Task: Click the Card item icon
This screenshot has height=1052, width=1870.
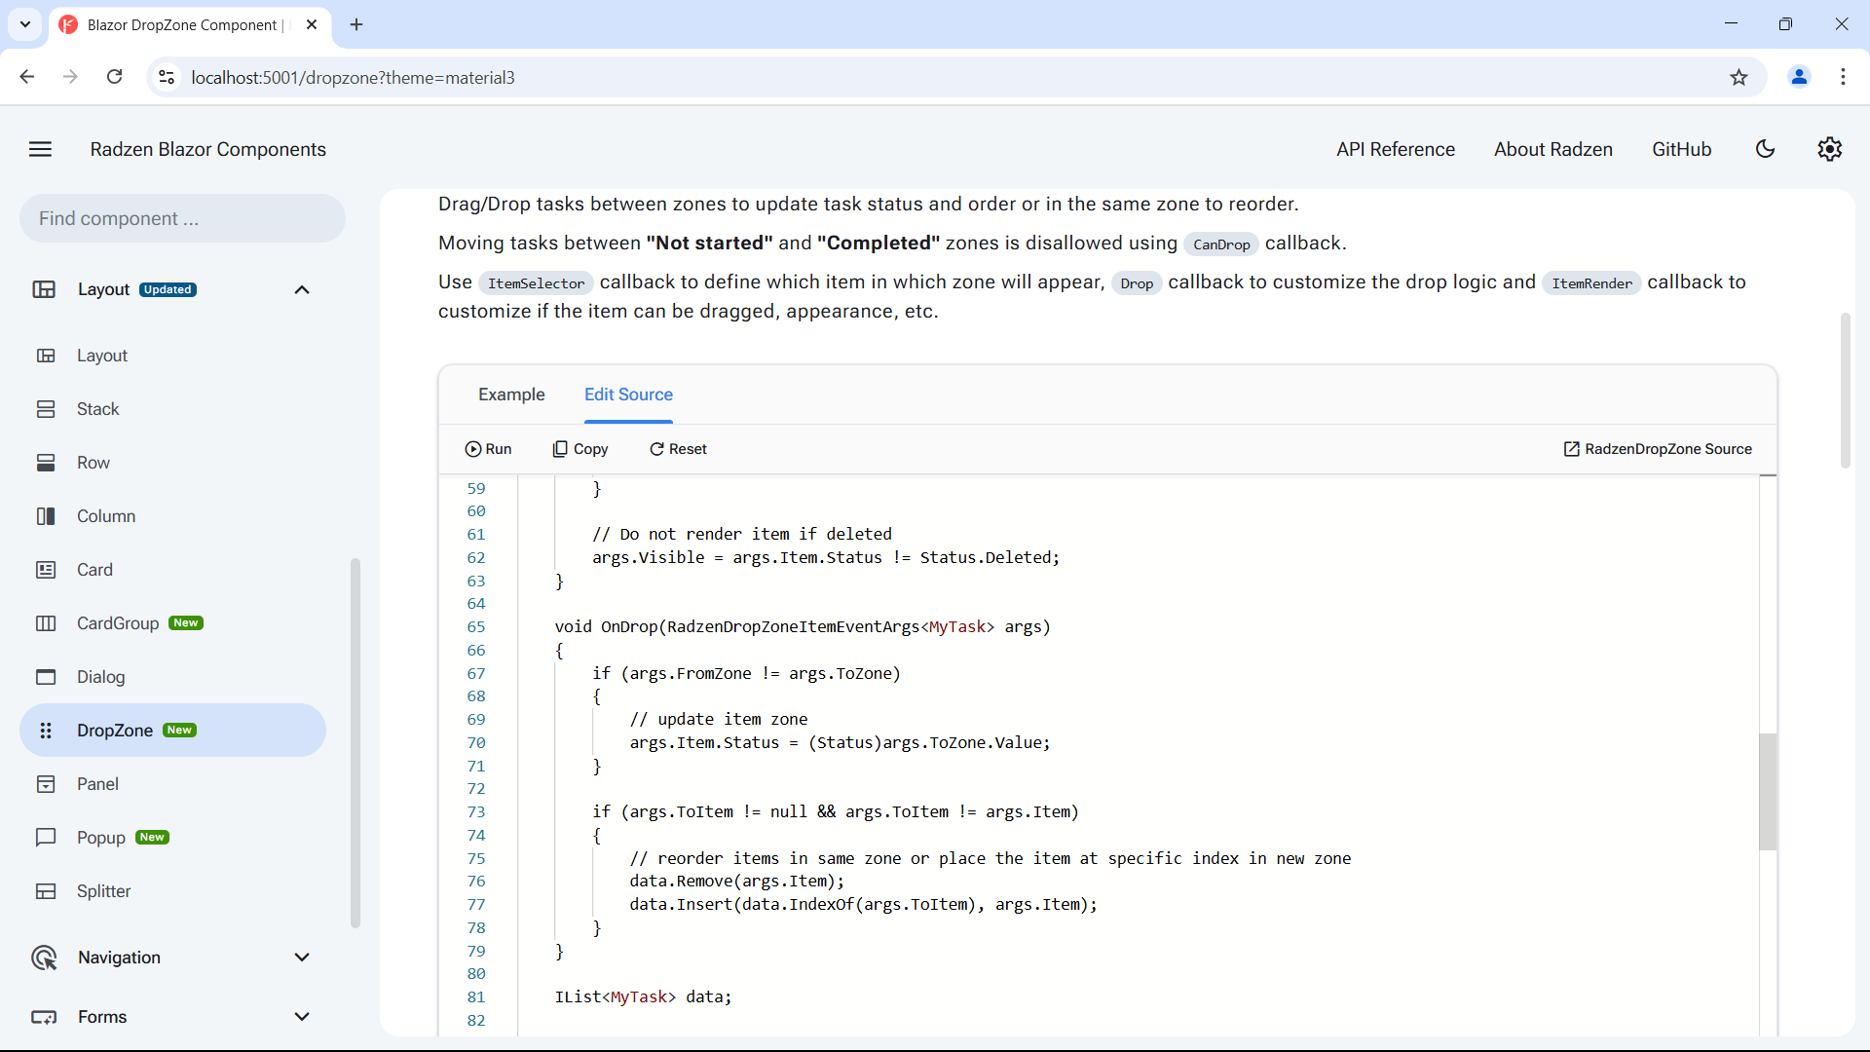Action: (46, 570)
